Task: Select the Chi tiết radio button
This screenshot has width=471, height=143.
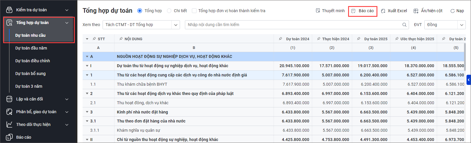Action: click(169, 11)
